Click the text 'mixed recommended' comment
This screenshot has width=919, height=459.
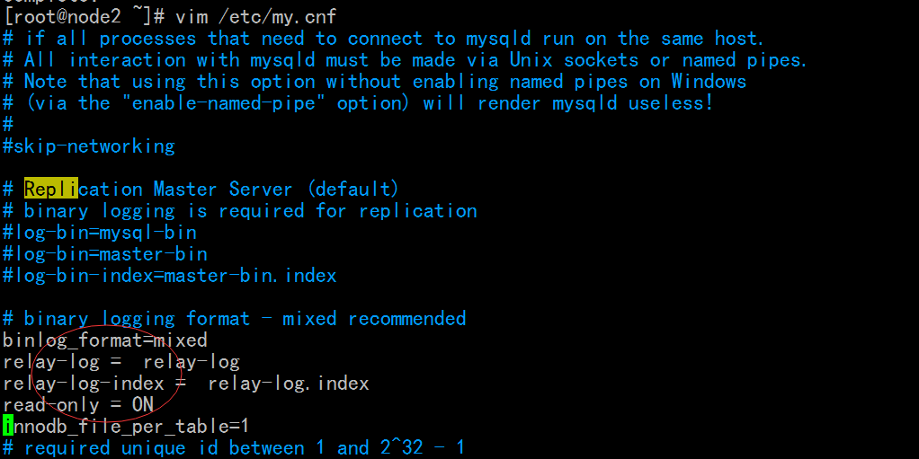374,319
